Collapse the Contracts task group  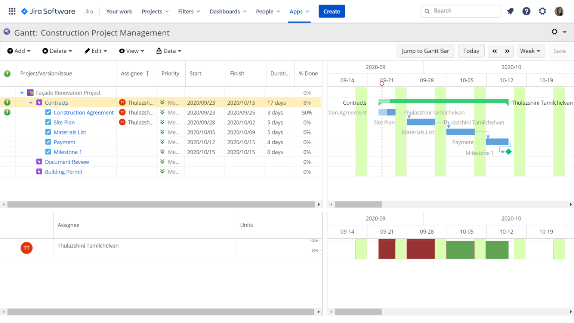[31, 102]
